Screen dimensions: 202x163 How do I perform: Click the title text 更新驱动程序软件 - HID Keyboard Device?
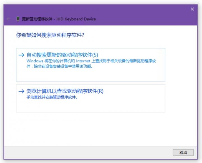point(59,19)
